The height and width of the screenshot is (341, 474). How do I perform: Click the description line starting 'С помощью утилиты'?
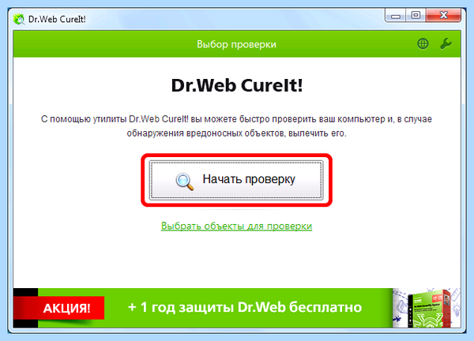[236, 119]
